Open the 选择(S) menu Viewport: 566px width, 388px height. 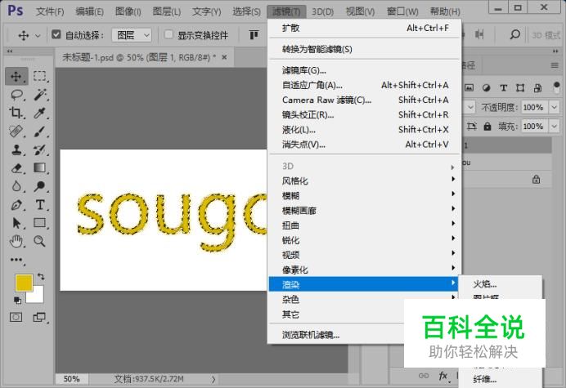click(x=246, y=11)
